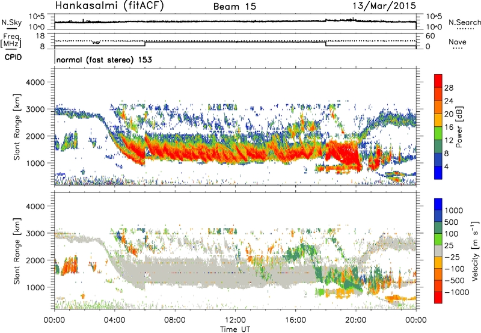Viewport: 481px width, 333px height.
Task: Click the '08:00' time axis tick label
Action: click(175, 320)
